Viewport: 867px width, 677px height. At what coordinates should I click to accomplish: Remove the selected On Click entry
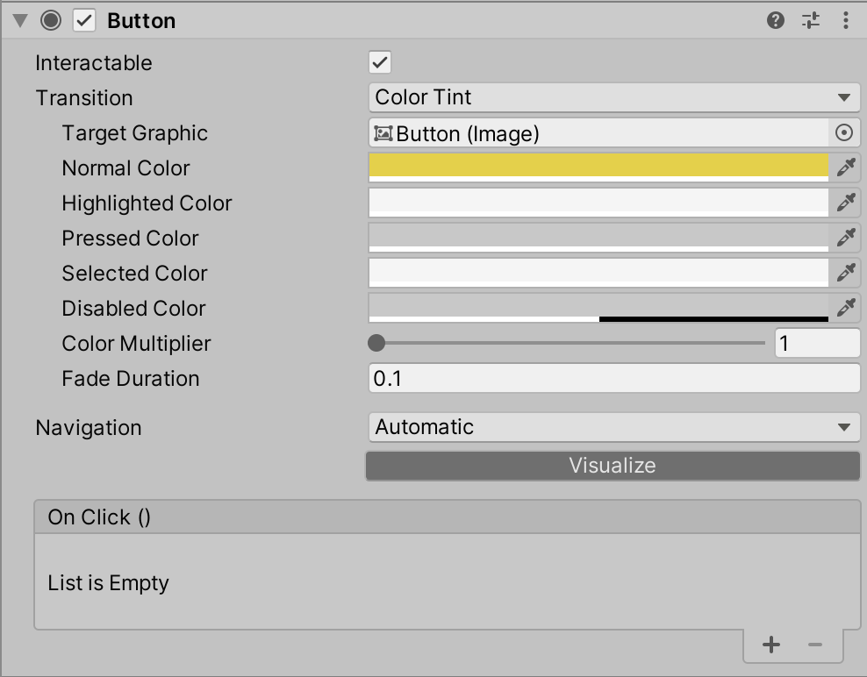pyautogui.click(x=815, y=645)
